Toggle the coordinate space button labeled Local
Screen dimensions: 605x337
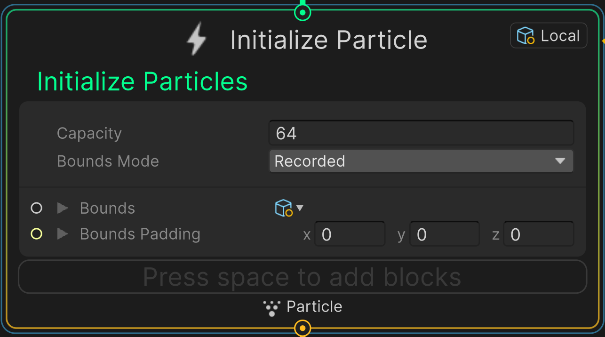(549, 35)
